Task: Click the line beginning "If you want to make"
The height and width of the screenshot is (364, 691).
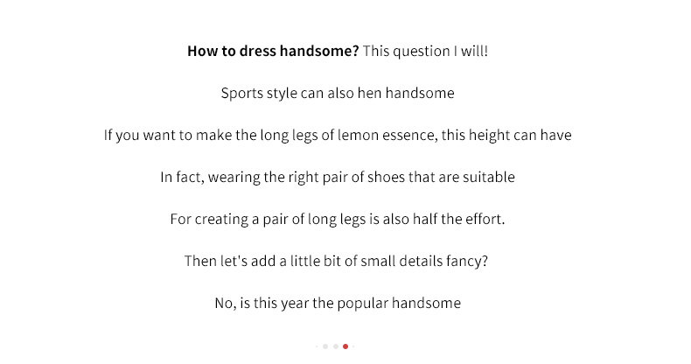Action: pyautogui.click(x=338, y=136)
